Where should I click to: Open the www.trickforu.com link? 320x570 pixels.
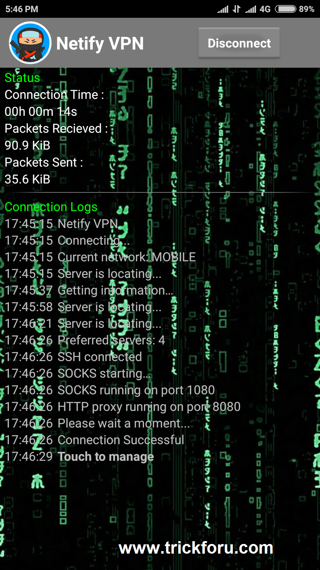(x=196, y=548)
